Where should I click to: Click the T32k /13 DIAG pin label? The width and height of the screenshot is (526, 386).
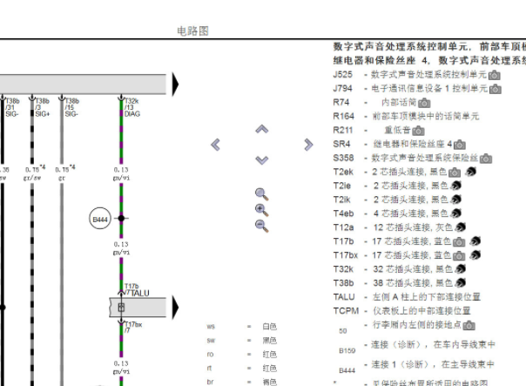(132, 107)
